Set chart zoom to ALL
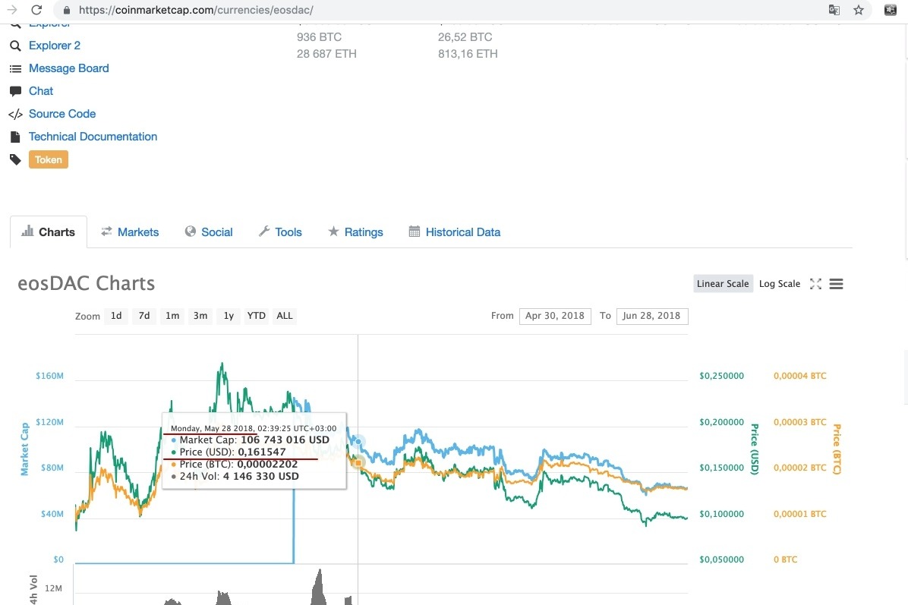The image size is (908, 605). pos(285,316)
